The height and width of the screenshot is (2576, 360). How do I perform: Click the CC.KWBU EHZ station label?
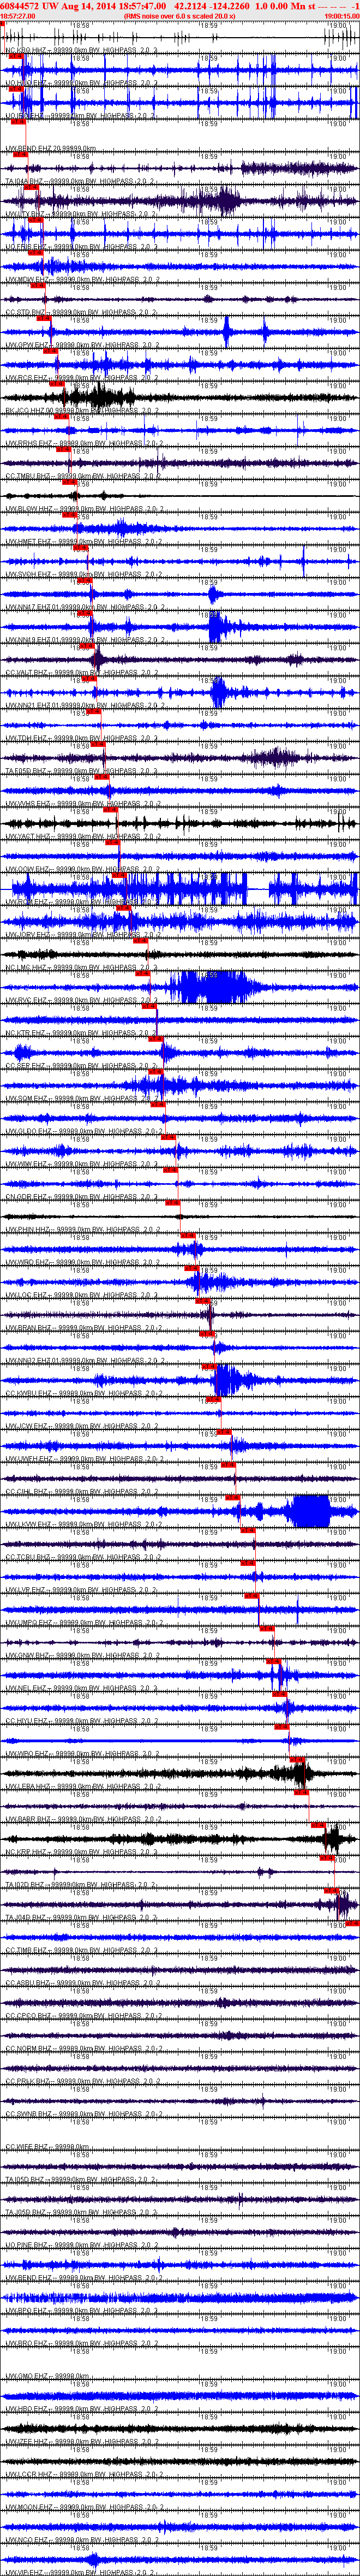(83, 1392)
